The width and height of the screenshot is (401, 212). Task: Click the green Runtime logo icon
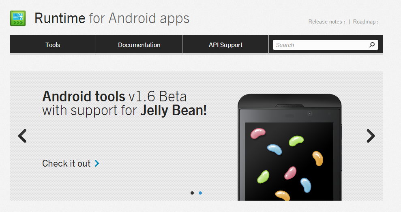(x=18, y=18)
